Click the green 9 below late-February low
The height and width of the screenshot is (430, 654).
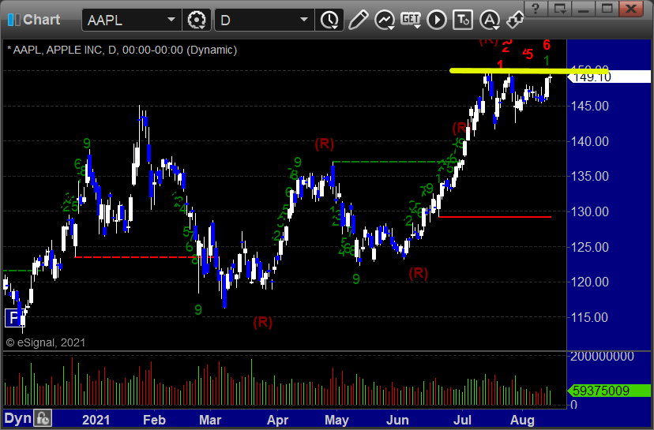[198, 310]
